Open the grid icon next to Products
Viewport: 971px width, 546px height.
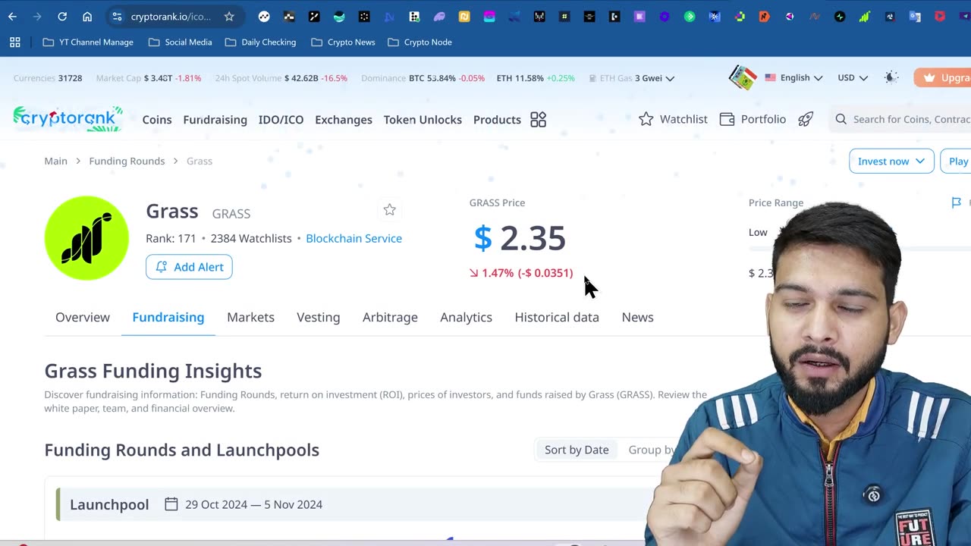click(538, 120)
